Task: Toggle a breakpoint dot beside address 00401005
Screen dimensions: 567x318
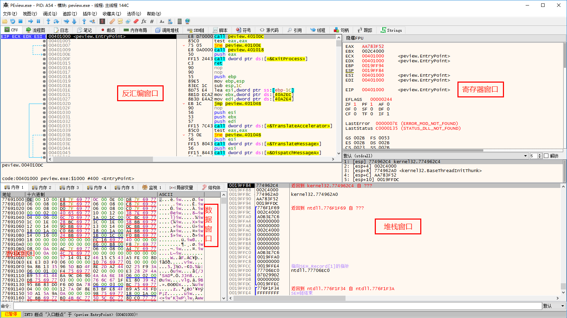Action: click(x=44, y=41)
